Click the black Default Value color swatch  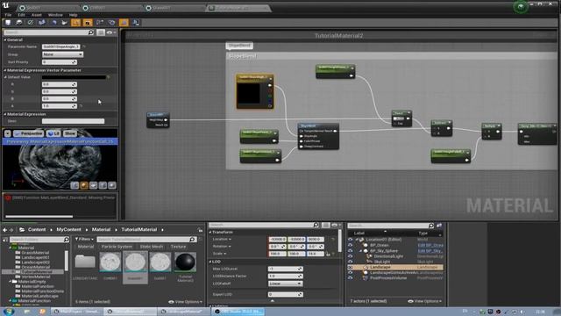74,77
